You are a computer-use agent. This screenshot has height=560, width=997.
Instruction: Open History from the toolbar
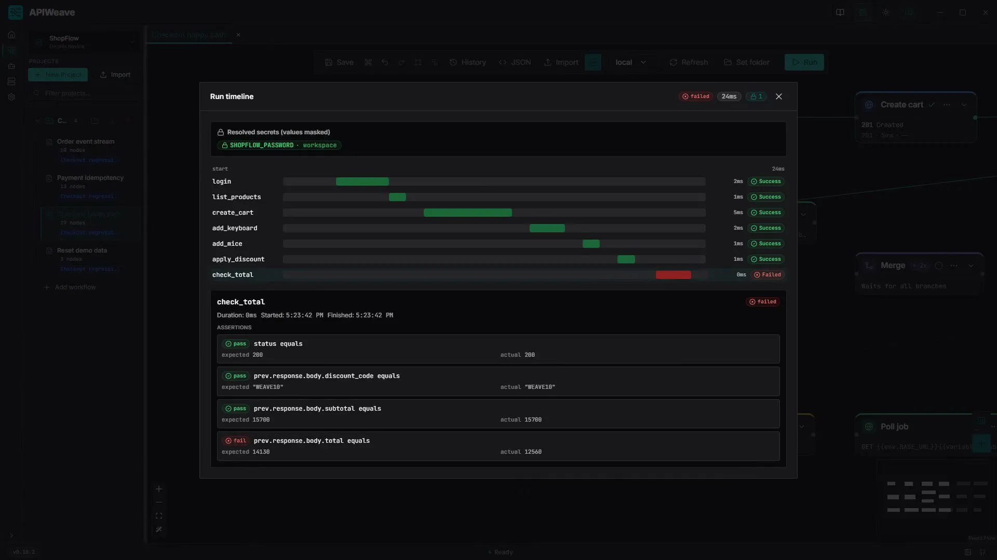click(x=468, y=62)
